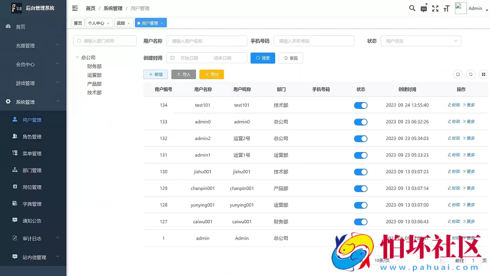Image resolution: width=490 pixels, height=276 pixels.
Task: Select the 技术部 department tree item
Action: [x=94, y=92]
